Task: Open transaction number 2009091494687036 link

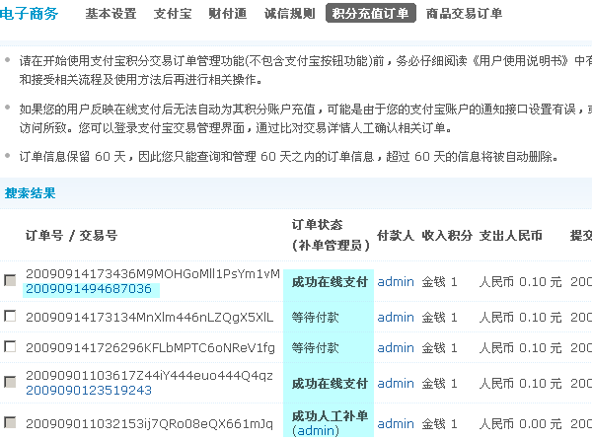Action: (89, 289)
